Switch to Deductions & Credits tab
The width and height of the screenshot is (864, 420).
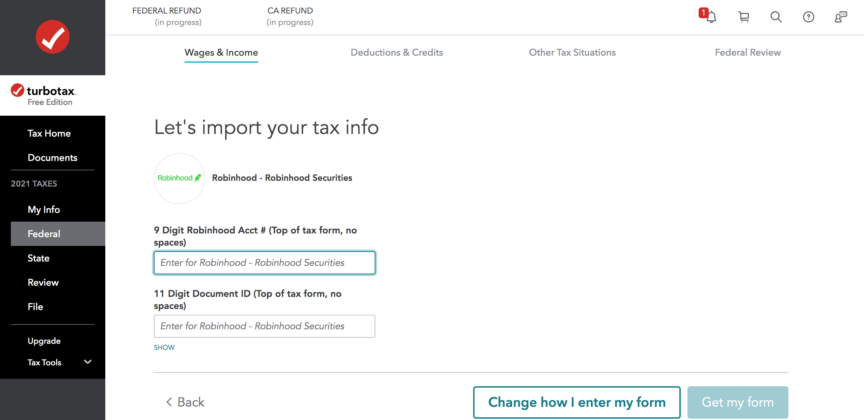pyautogui.click(x=397, y=53)
